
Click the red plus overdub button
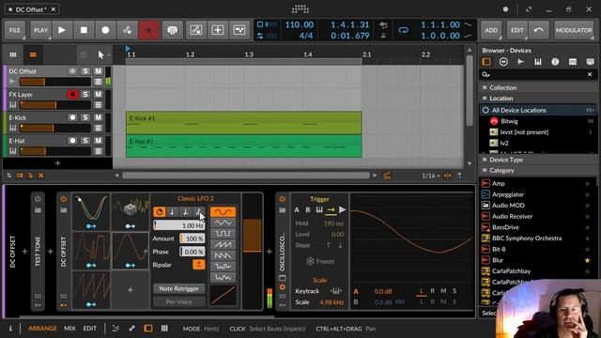[x=148, y=30]
